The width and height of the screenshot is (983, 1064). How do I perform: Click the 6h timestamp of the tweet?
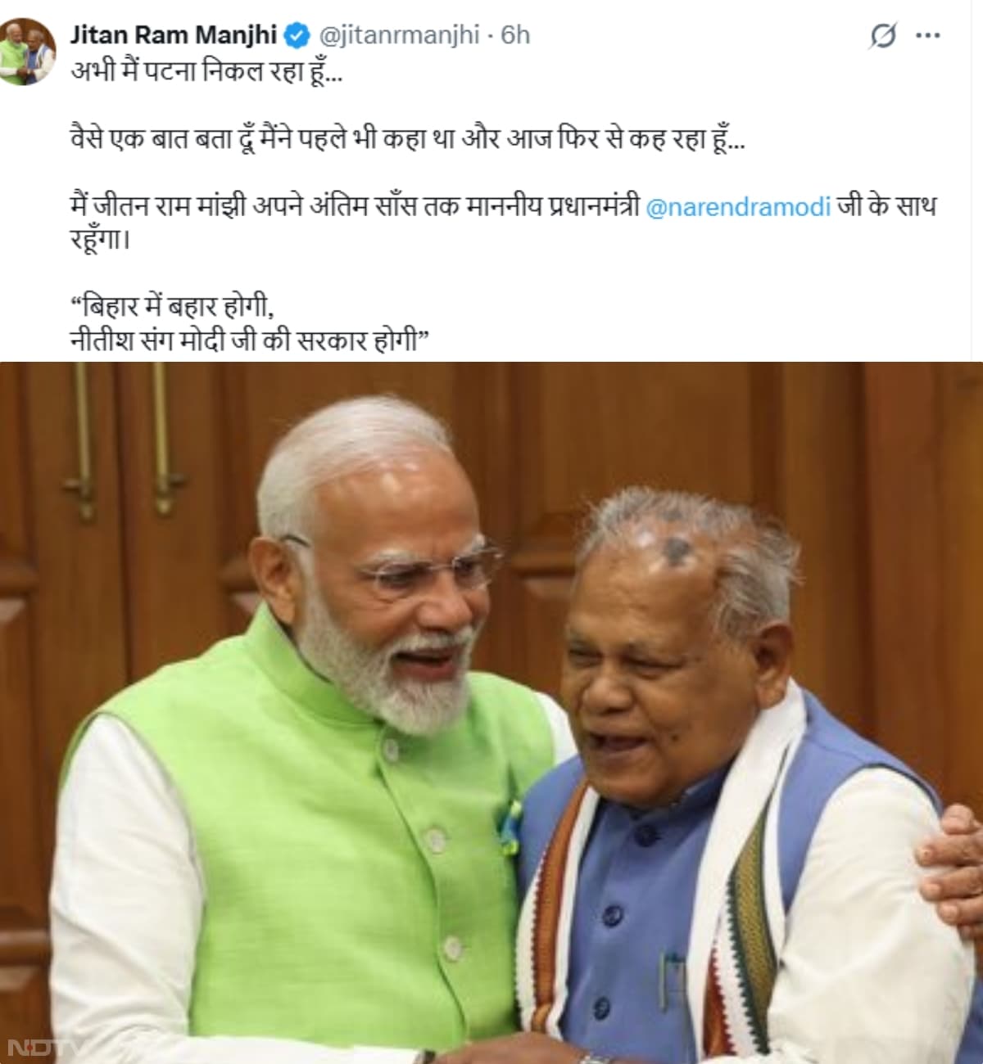tap(515, 35)
